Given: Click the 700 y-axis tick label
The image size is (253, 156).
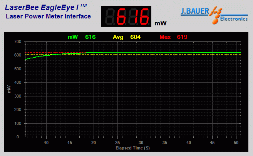Looking at the screenshot, I should [x=18, y=42].
